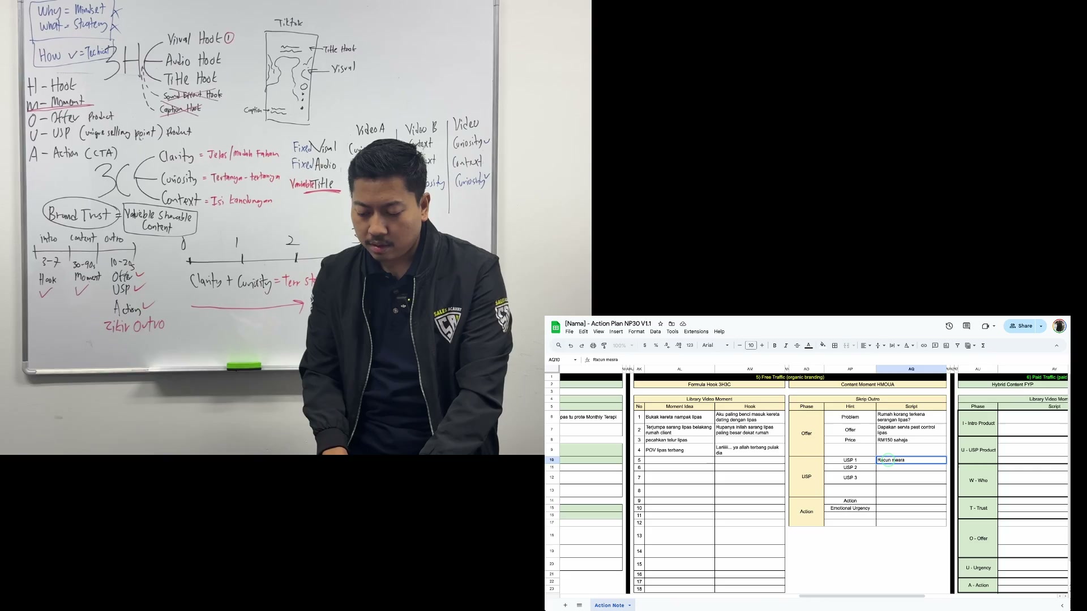
Task: Open the Action Note sheet tab dropdown arrow
Action: (630, 605)
